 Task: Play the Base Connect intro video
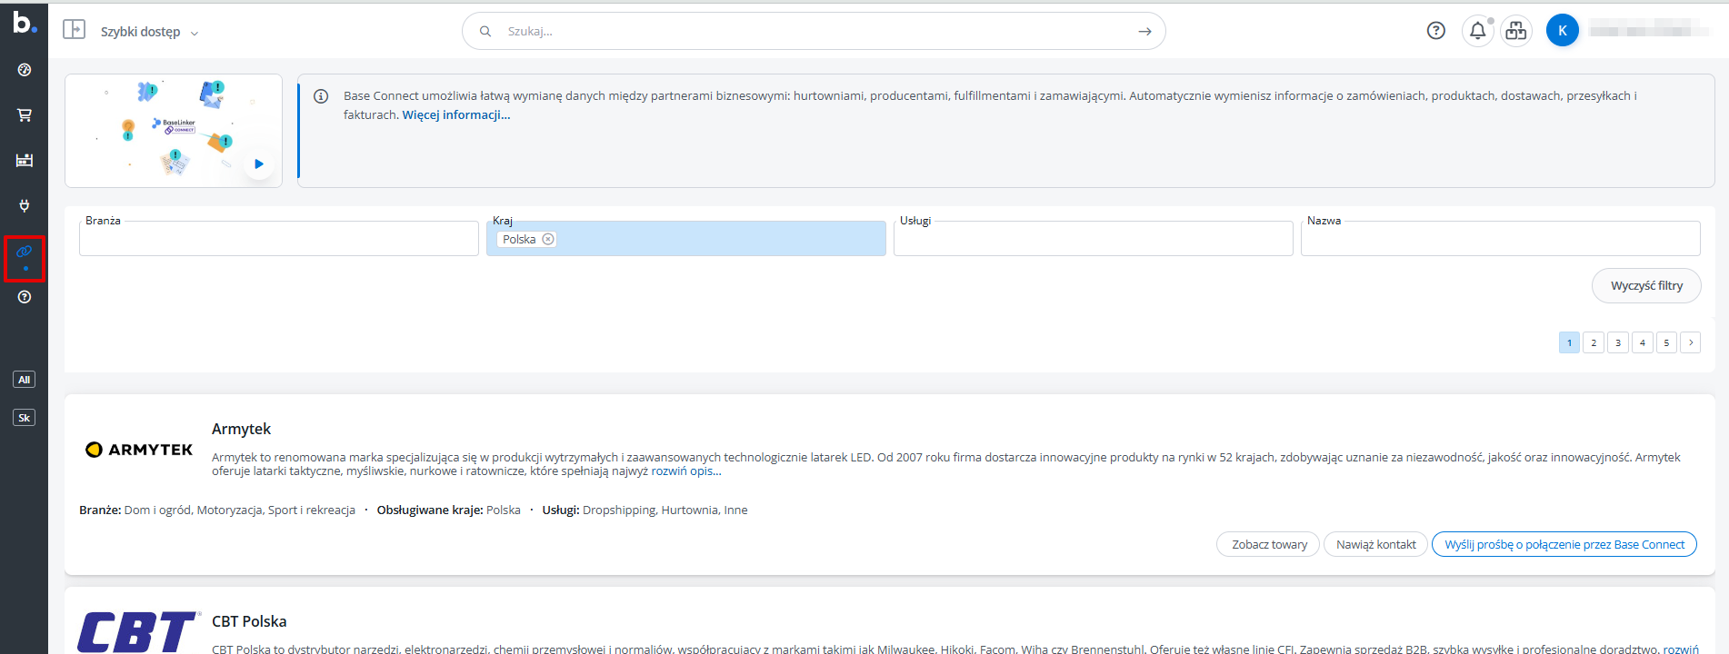coord(259,164)
